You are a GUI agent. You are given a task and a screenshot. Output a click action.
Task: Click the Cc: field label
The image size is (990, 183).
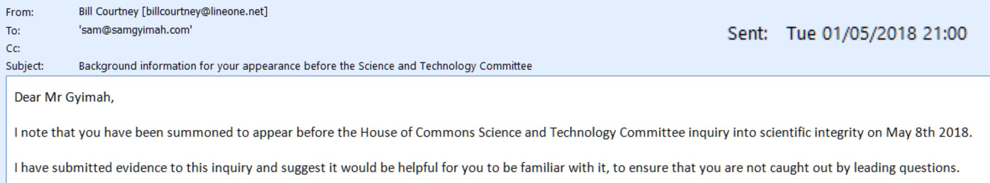click(13, 48)
